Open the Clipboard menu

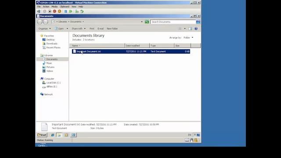pyautogui.click(x=65, y=7)
